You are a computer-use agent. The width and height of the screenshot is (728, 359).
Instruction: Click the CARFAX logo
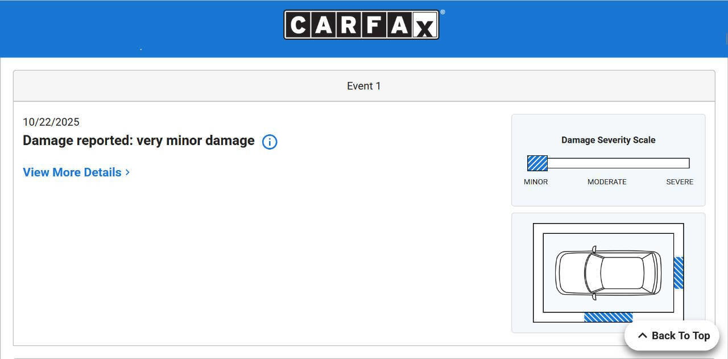click(361, 25)
